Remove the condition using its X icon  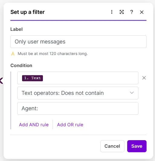[x=144, y=78]
